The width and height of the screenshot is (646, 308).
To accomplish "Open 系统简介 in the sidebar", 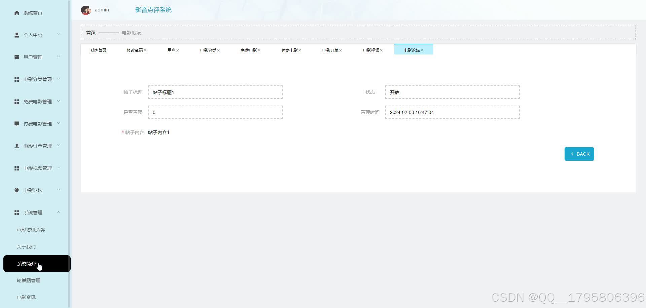I will click(x=37, y=264).
